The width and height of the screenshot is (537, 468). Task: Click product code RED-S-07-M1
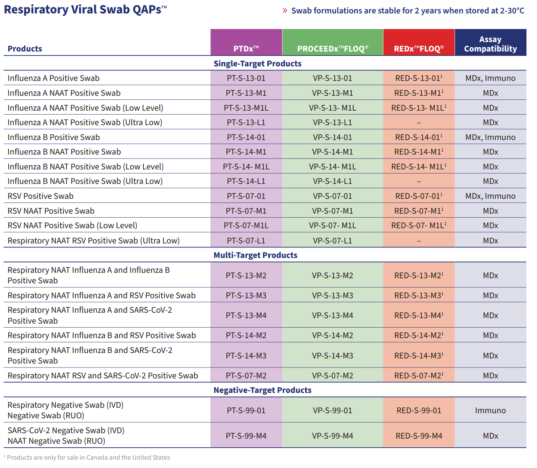[419, 211]
